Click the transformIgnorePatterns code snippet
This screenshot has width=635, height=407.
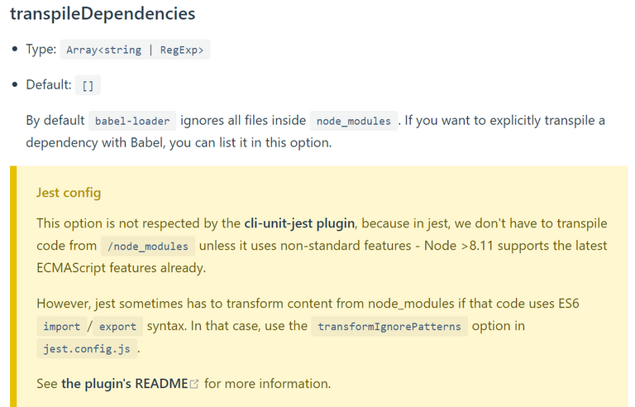pyautogui.click(x=389, y=326)
